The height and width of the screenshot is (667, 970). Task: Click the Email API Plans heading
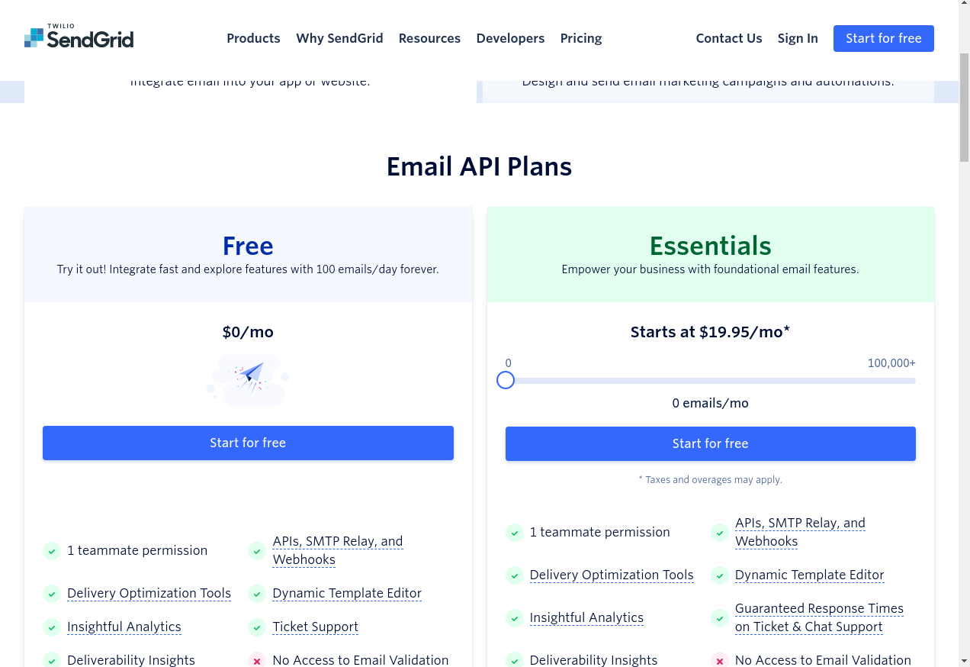click(479, 166)
